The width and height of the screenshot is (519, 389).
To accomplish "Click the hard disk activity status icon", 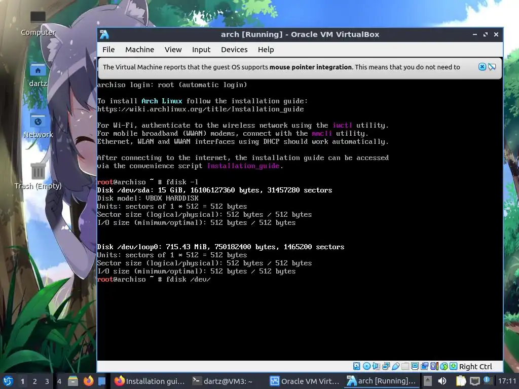I will pos(356,366).
